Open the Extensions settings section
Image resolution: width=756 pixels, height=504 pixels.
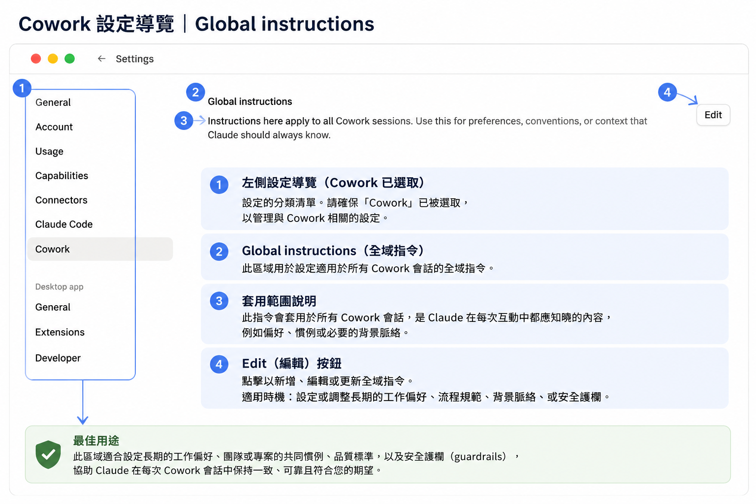coord(60,332)
